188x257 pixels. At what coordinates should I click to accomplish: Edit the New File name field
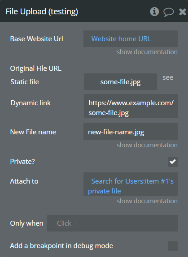(x=131, y=132)
